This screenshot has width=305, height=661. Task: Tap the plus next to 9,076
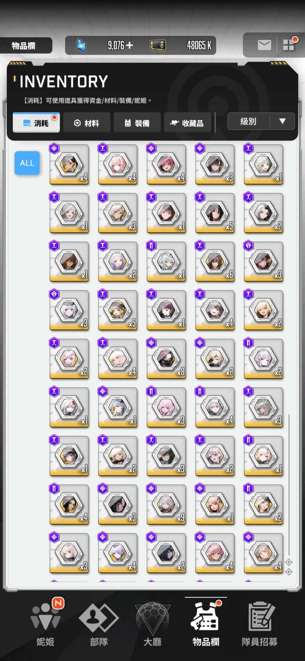point(130,45)
